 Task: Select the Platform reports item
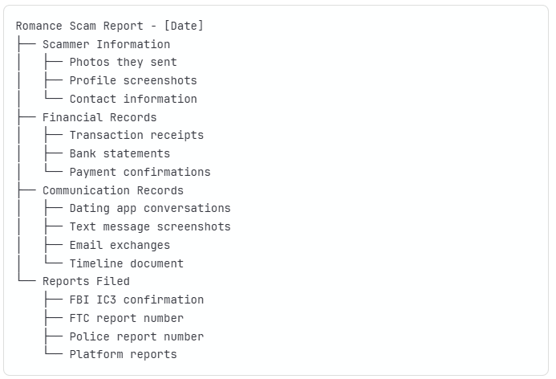pyautogui.click(x=123, y=354)
